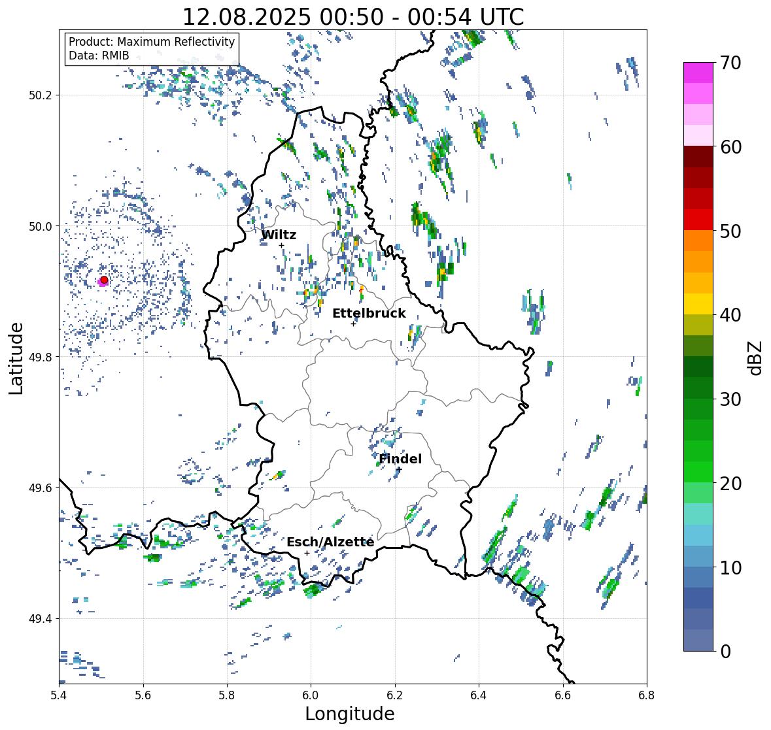Click the yellow band at 40 dBZ
771x730 pixels.
coord(698,304)
